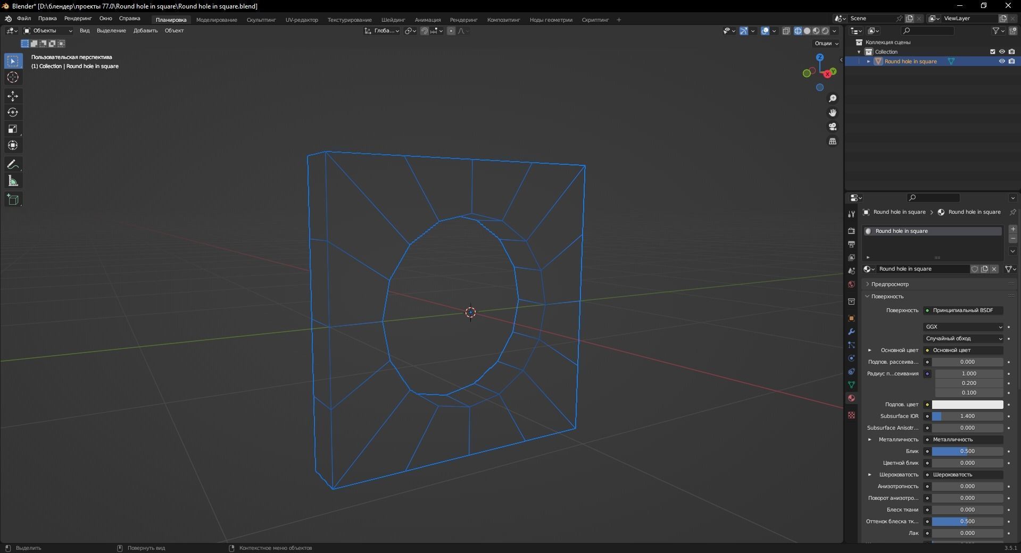Open Глобальная transform orientation dropdown
Image resolution: width=1021 pixels, height=553 pixels.
pyautogui.click(x=381, y=31)
